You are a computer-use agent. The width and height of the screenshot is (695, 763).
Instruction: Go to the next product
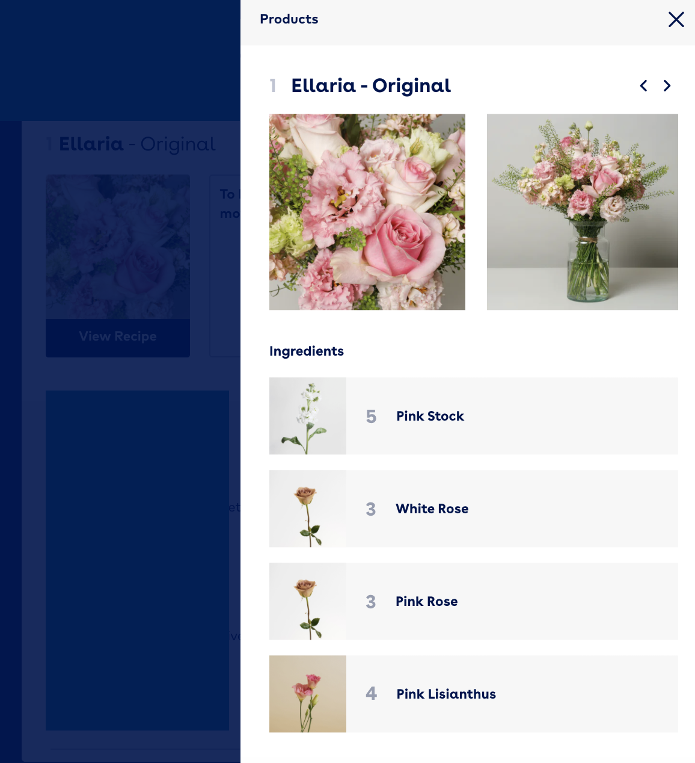coord(667,85)
